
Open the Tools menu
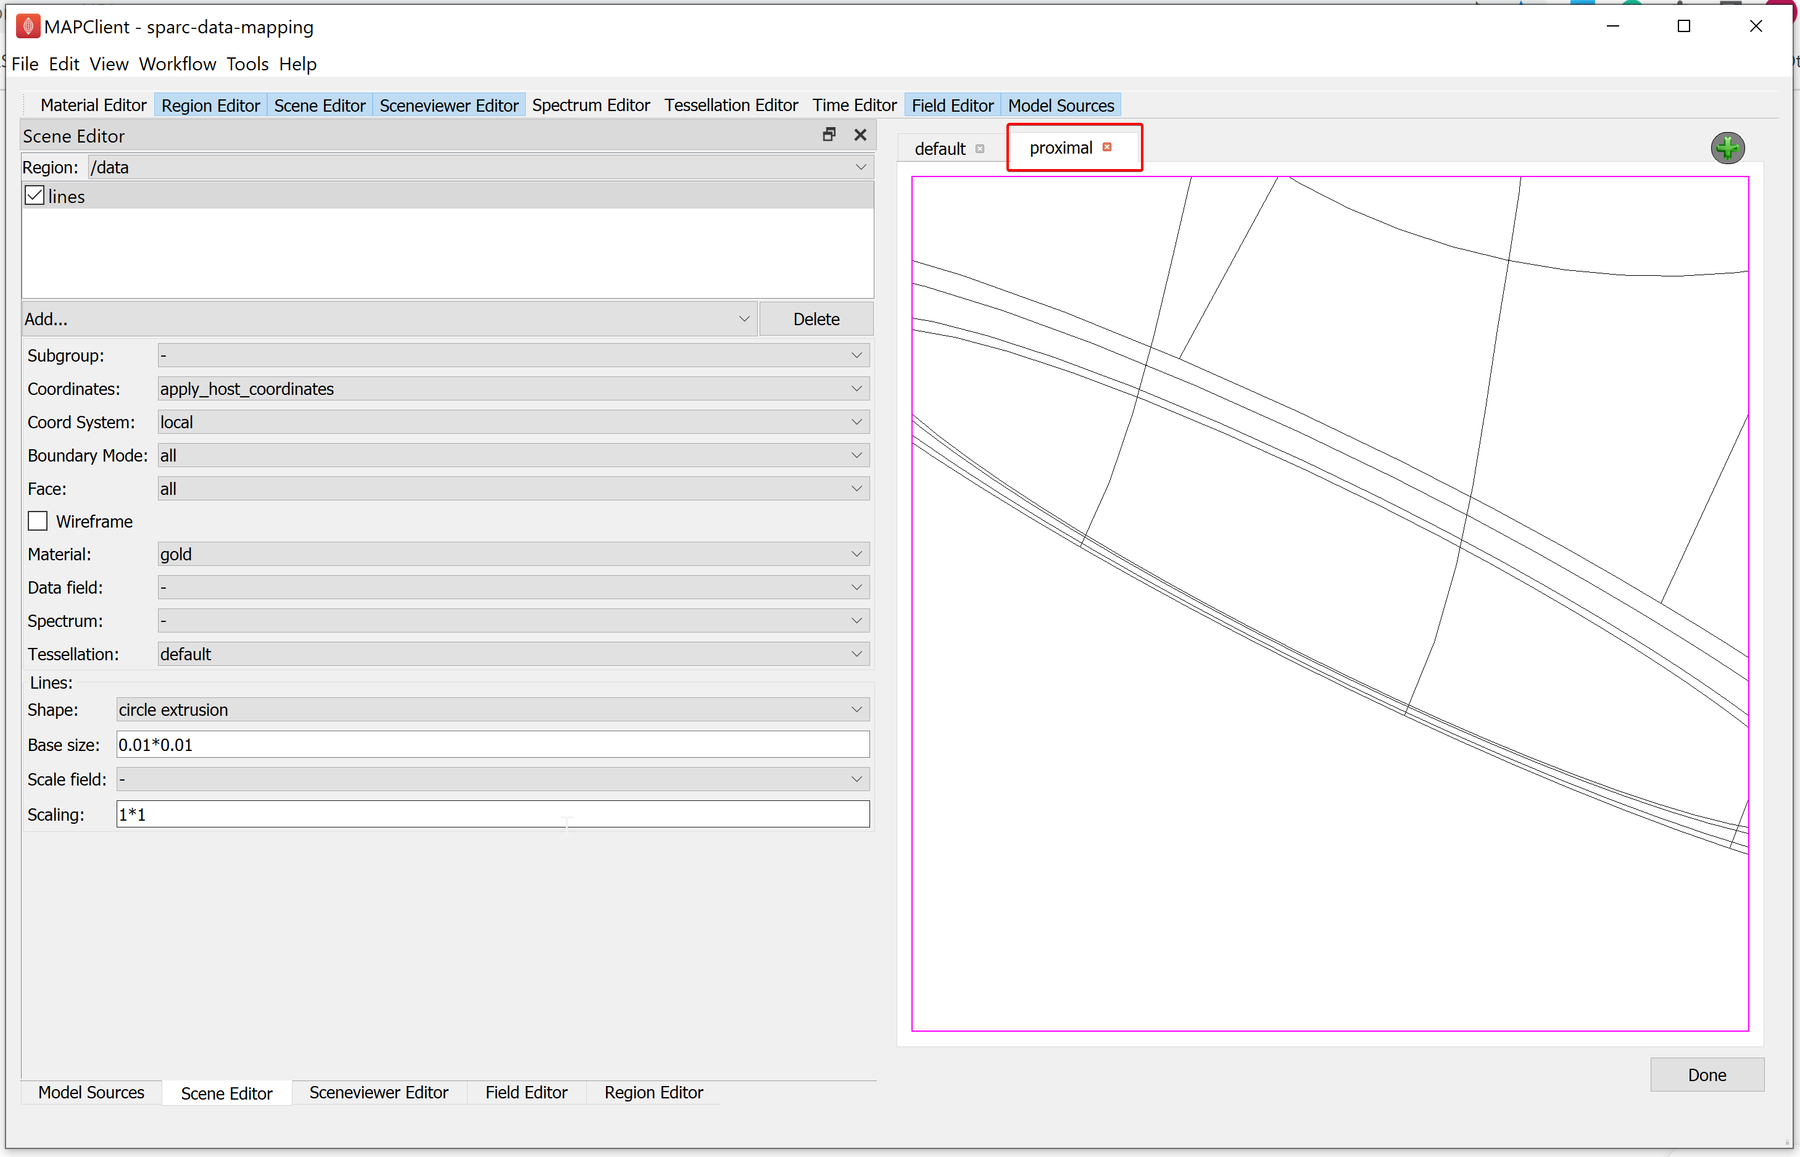tap(247, 64)
